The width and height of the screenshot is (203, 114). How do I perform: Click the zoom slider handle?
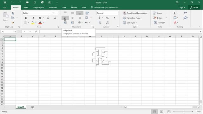tap(183, 111)
